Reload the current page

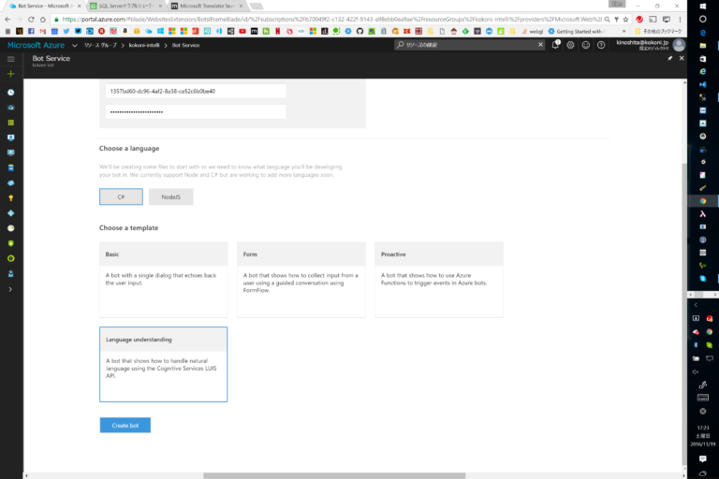click(31, 20)
